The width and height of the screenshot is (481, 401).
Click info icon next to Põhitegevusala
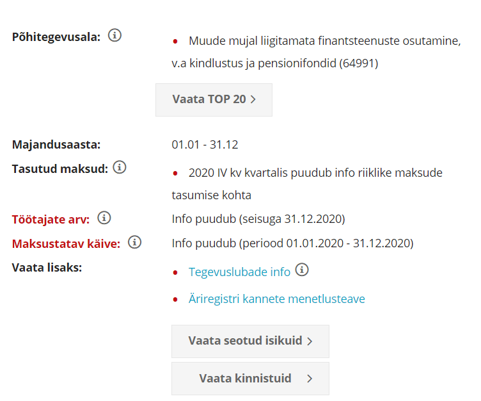(114, 35)
